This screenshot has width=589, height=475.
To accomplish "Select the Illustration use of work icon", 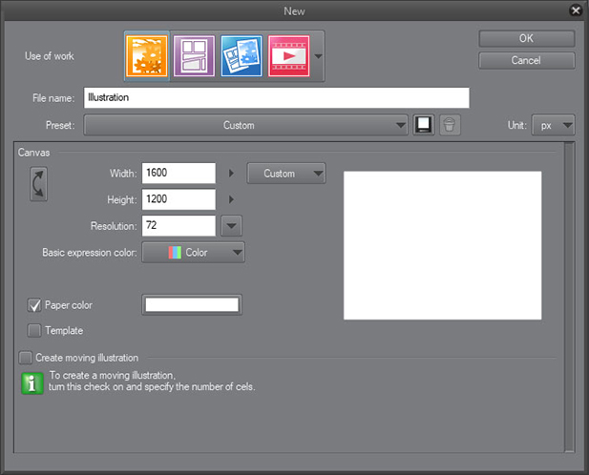I will [146, 55].
